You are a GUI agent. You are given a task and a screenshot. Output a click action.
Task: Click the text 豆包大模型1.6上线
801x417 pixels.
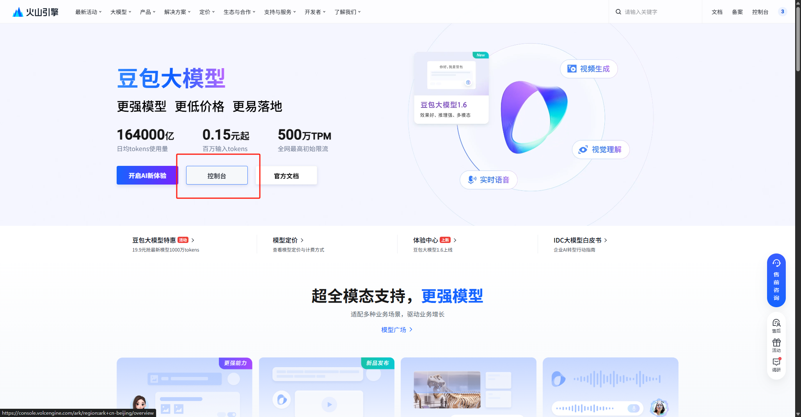point(433,250)
